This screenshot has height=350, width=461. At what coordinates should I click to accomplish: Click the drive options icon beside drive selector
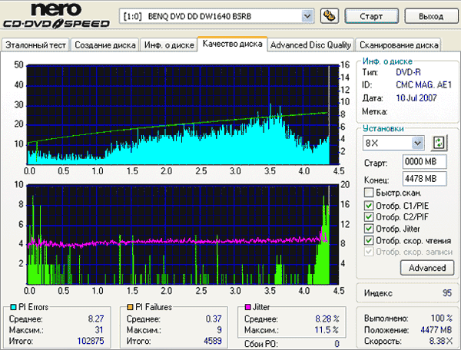[330, 15]
